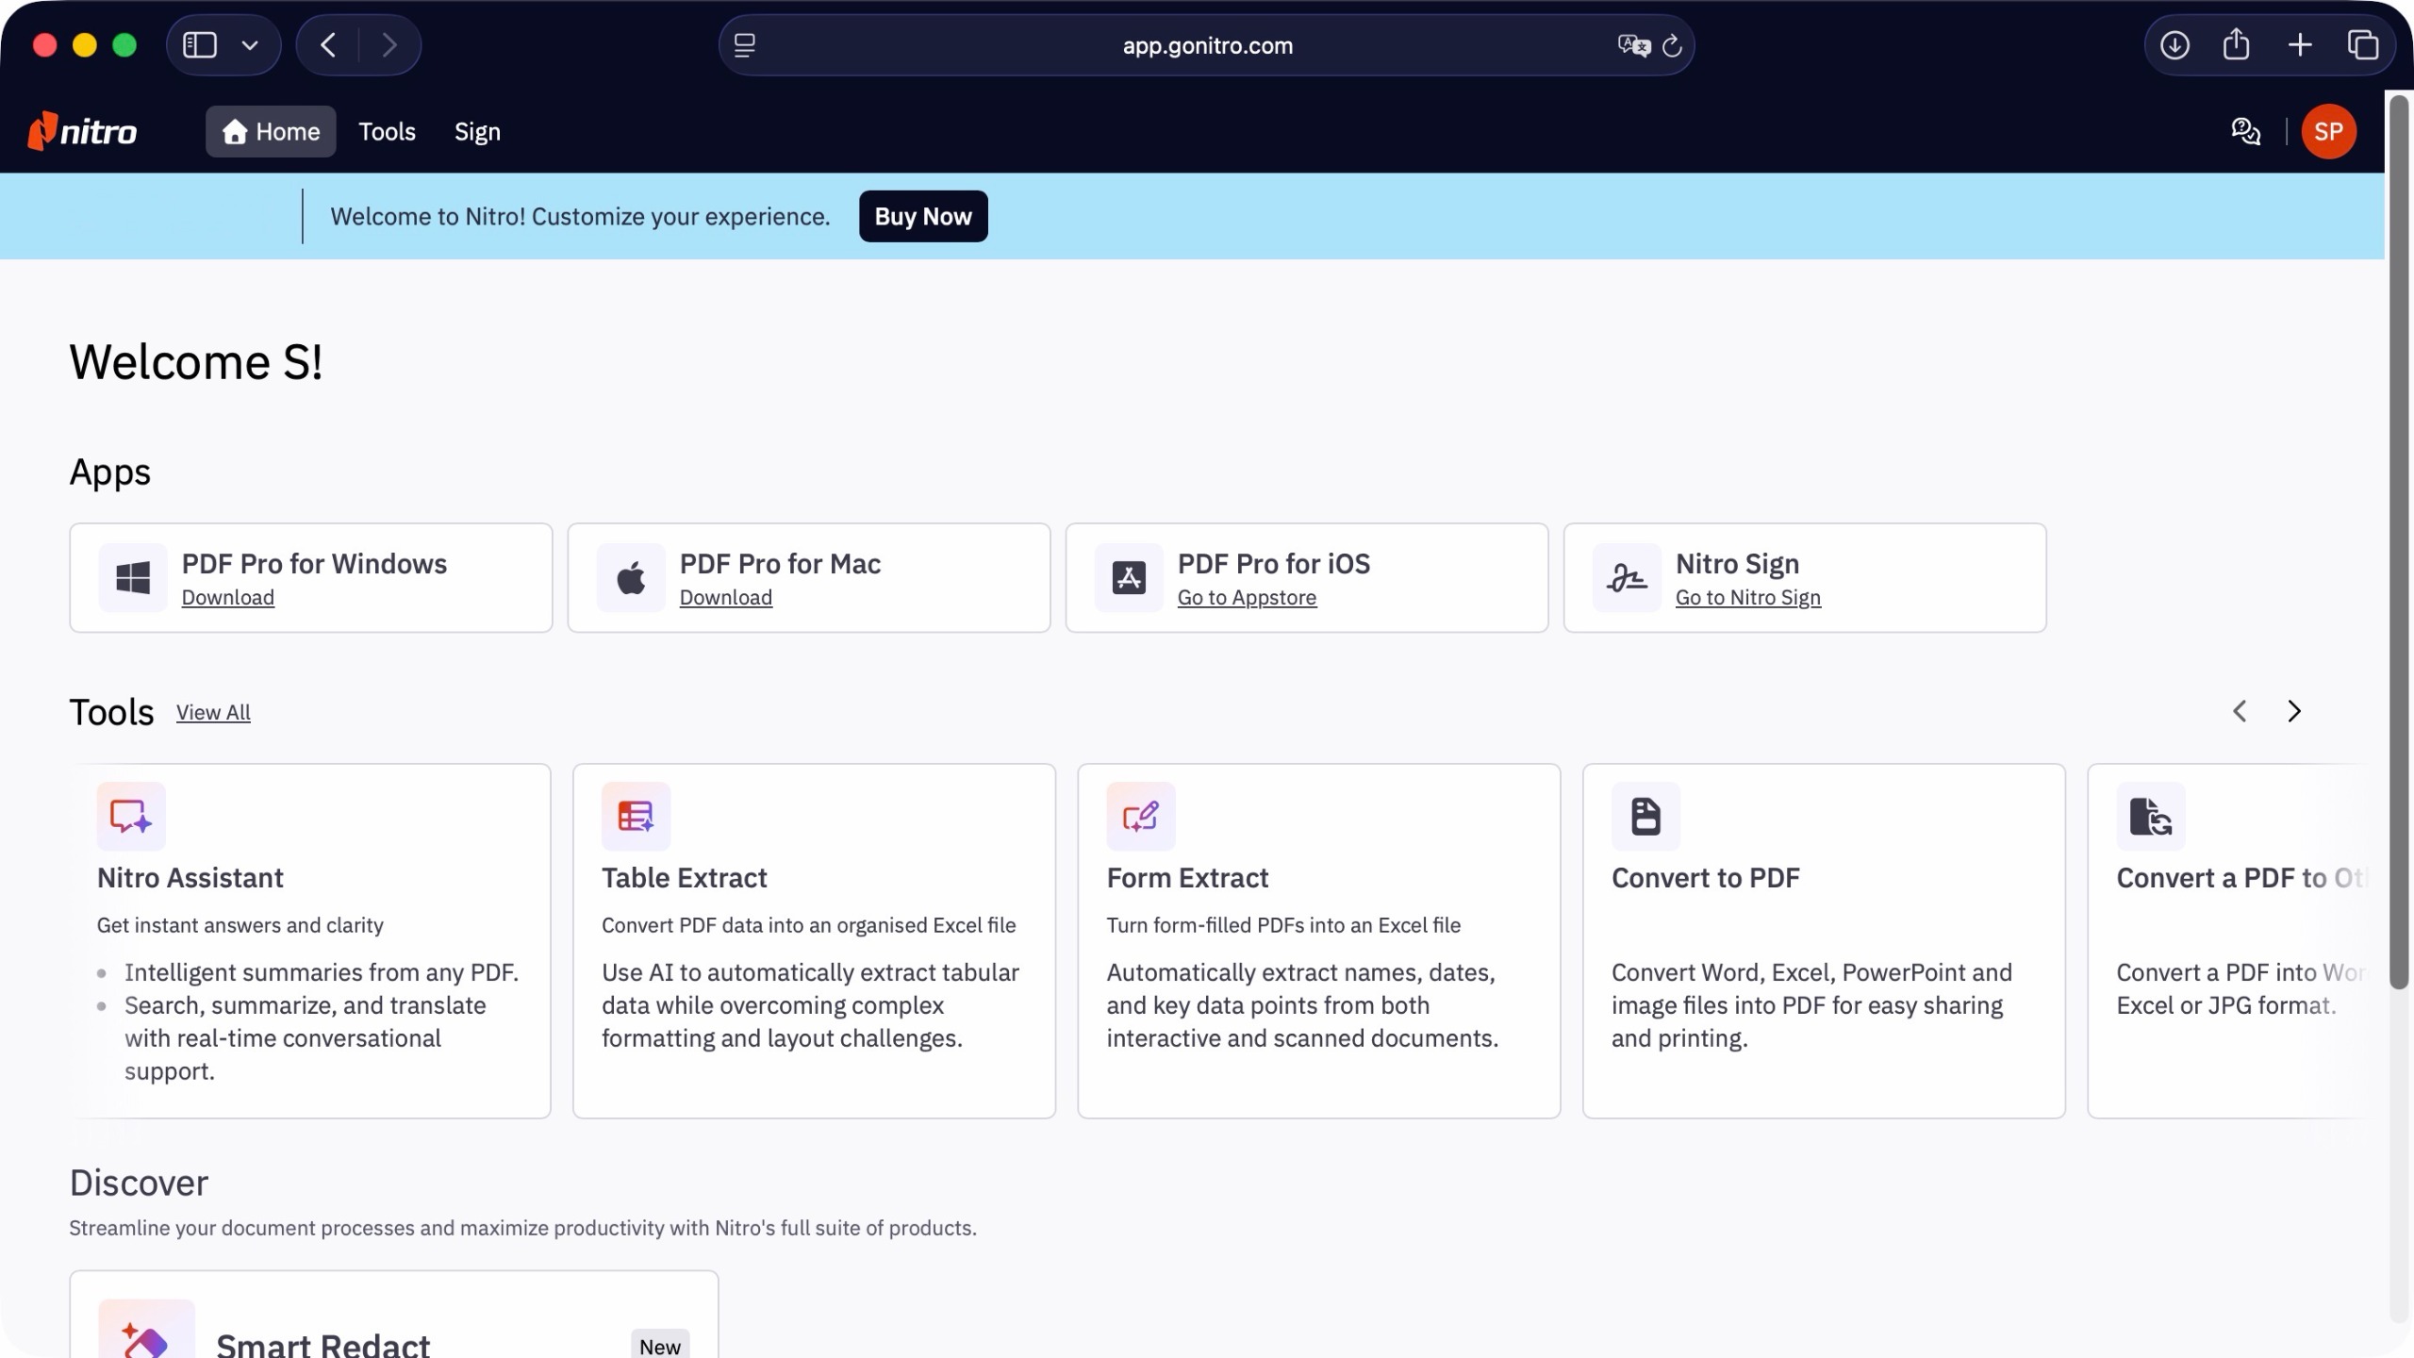Show next tools with right chevron
2414x1358 pixels.
[2294, 711]
